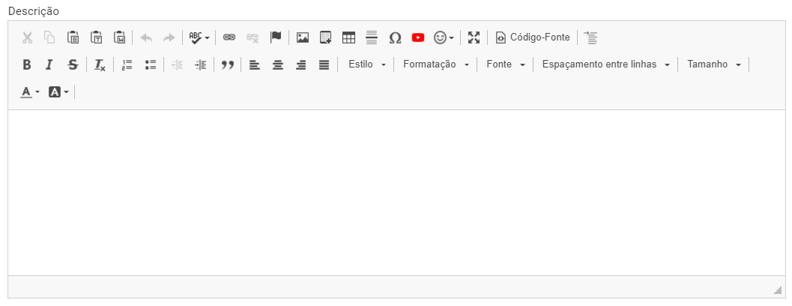Open the background color picker
Image resolution: width=792 pixels, height=306 pixels.
[x=58, y=92]
